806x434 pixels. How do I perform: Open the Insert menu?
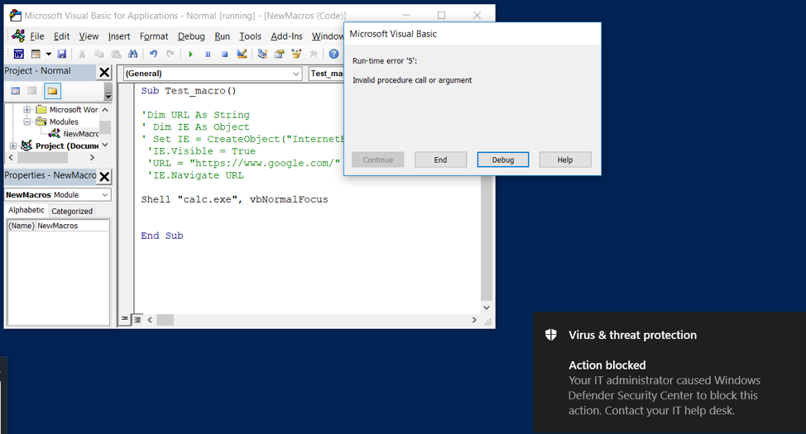point(118,36)
